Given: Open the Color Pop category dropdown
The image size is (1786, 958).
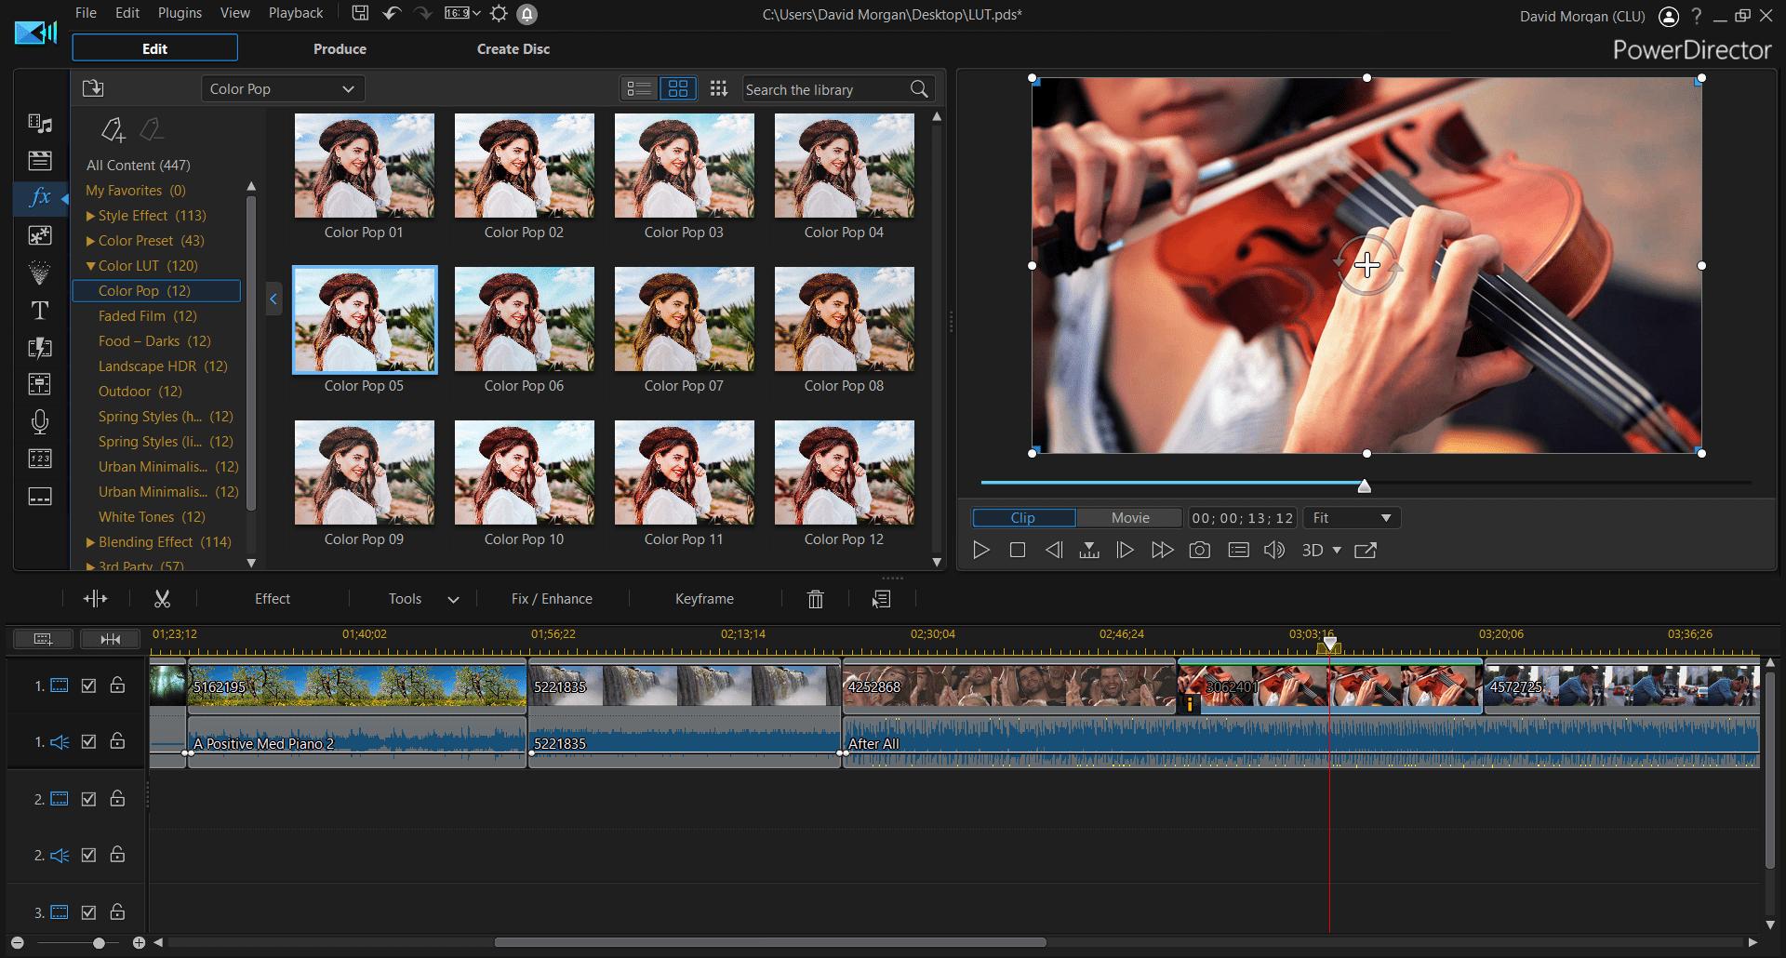Looking at the screenshot, I should pyautogui.click(x=283, y=88).
